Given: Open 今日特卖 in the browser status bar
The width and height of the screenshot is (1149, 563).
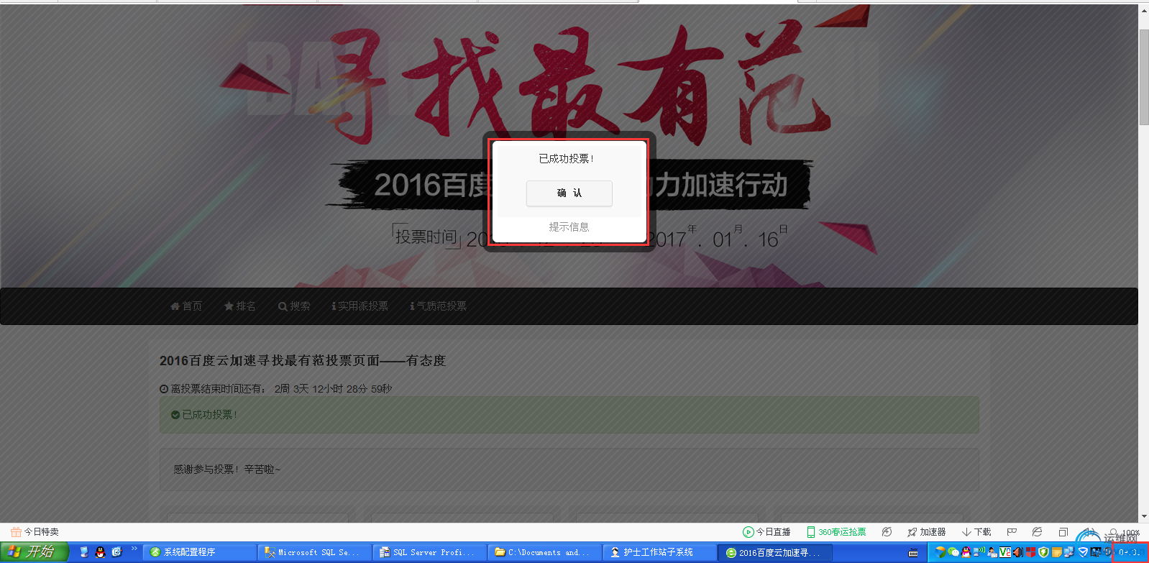Looking at the screenshot, I should click(x=35, y=532).
